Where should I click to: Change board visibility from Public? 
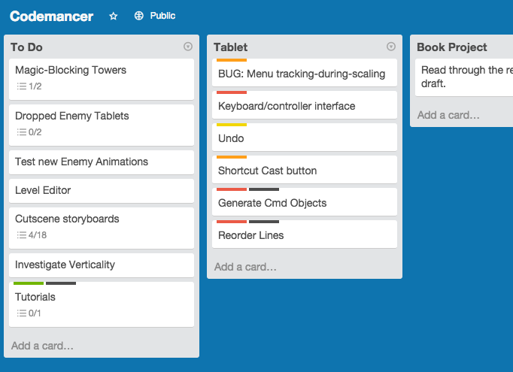click(x=162, y=16)
